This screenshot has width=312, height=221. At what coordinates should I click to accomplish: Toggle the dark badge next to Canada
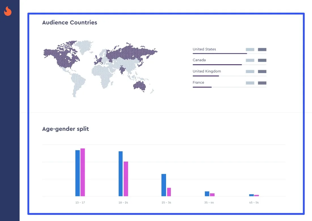click(x=262, y=60)
